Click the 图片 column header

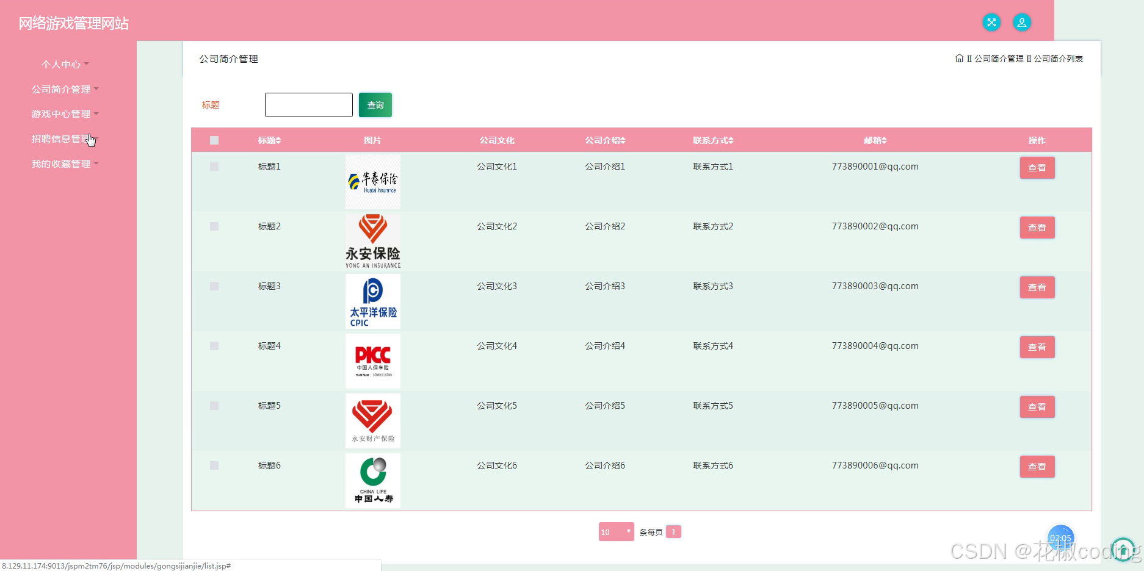(x=372, y=140)
